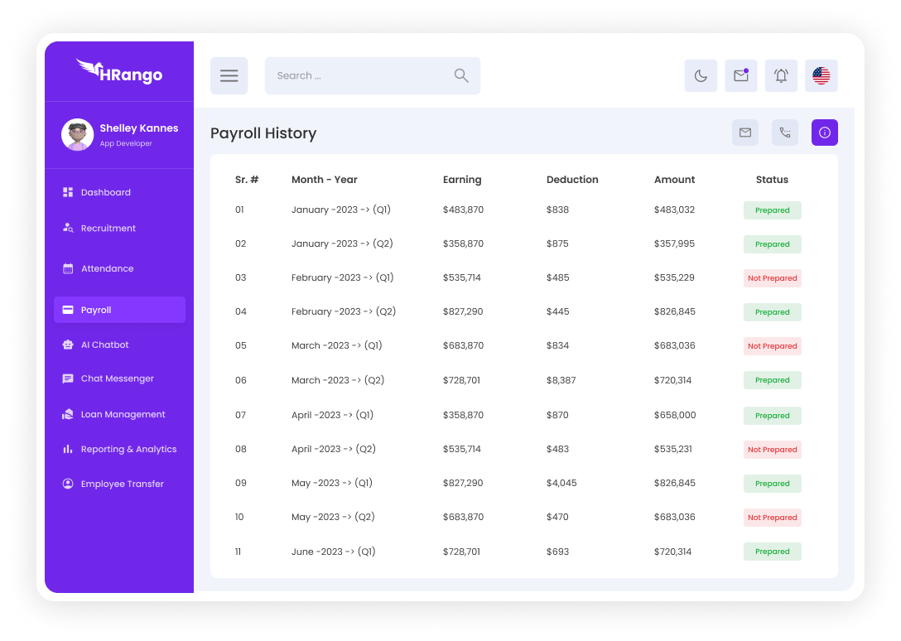The image size is (901, 641).
Task: Open the notifications bell icon
Action: [x=781, y=76]
